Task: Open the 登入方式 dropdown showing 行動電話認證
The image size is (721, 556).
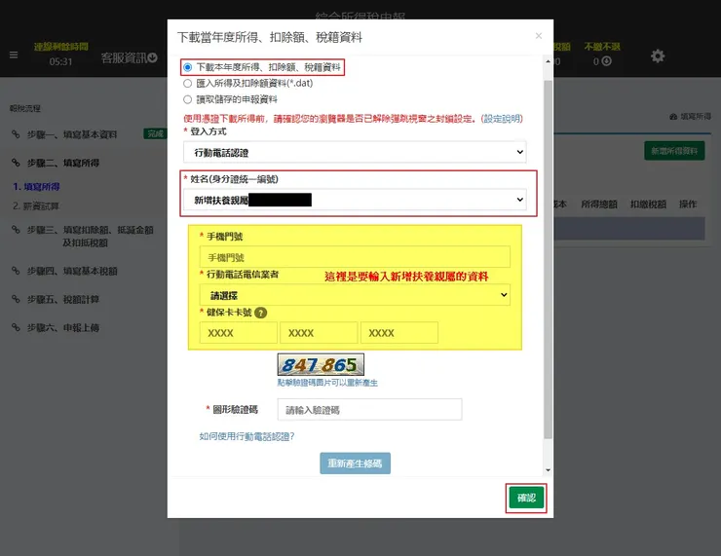Action: coord(355,152)
